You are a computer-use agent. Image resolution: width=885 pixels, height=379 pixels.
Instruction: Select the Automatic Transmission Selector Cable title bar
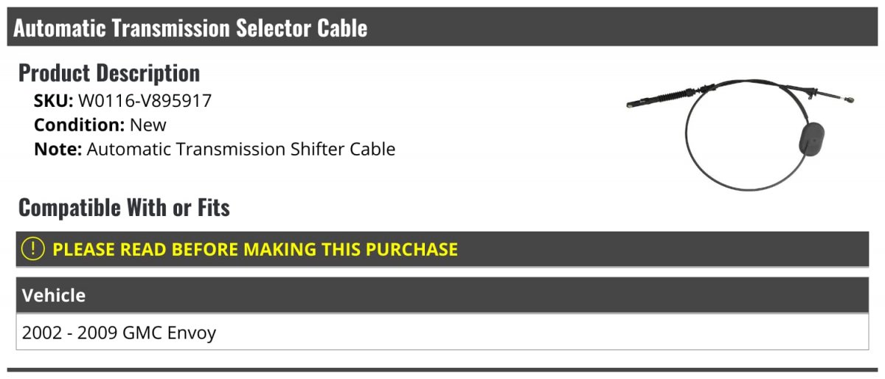click(x=190, y=28)
